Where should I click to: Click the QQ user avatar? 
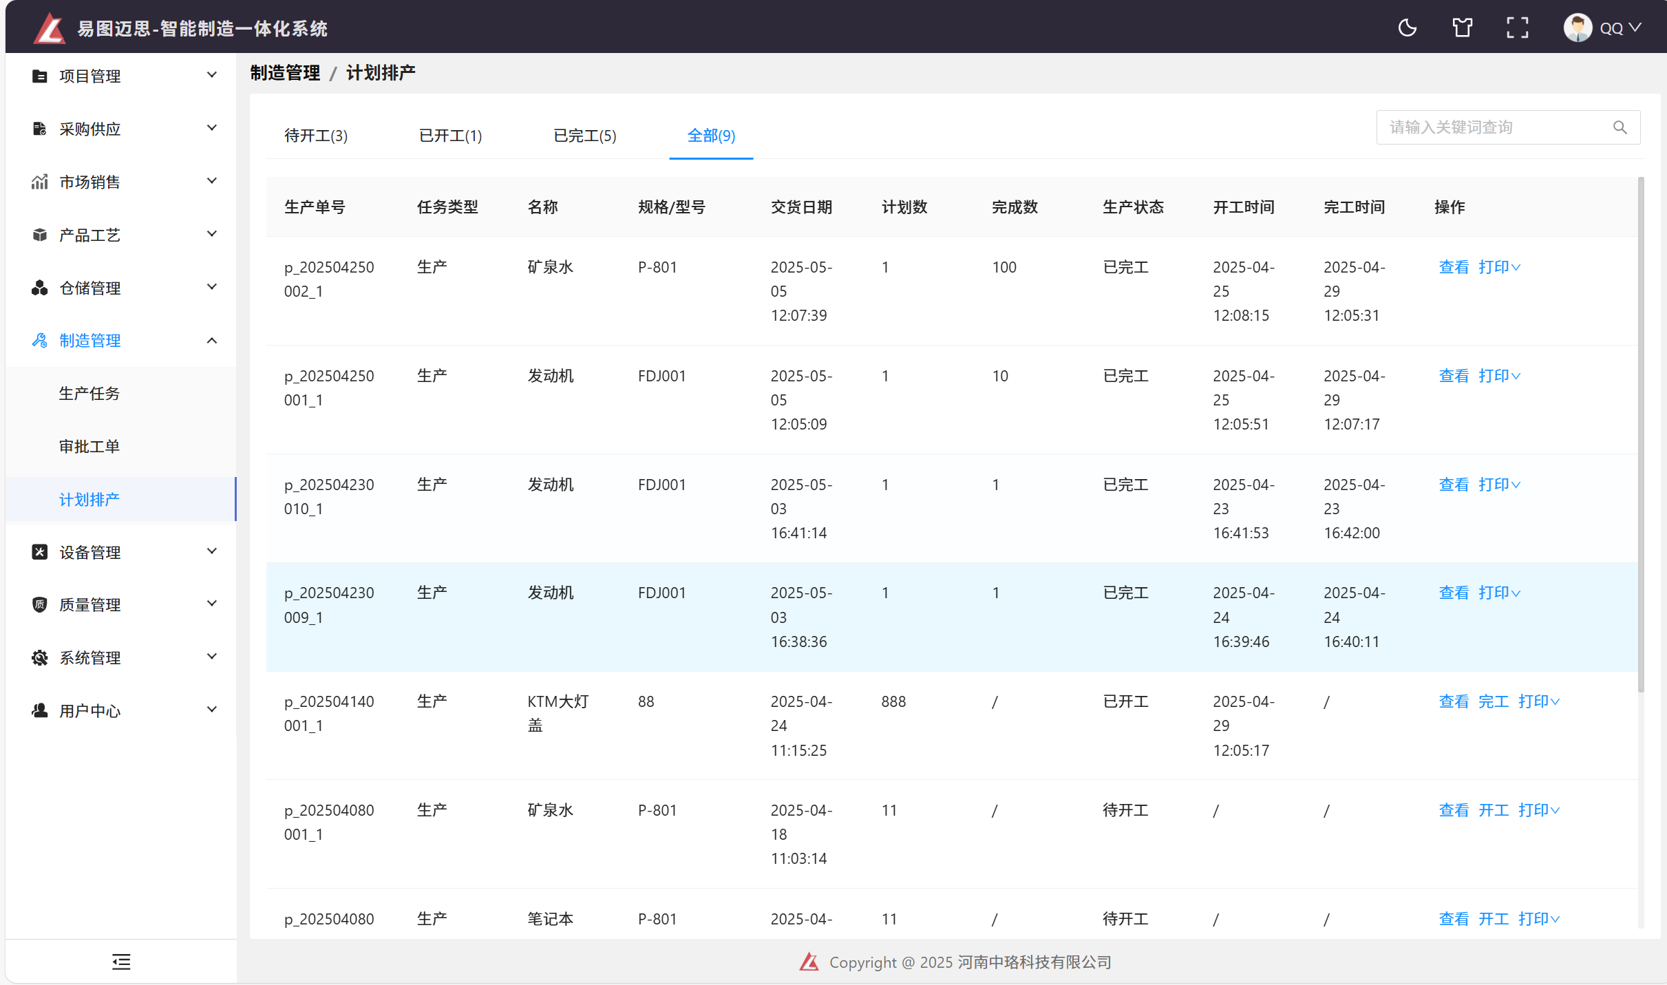tap(1578, 28)
